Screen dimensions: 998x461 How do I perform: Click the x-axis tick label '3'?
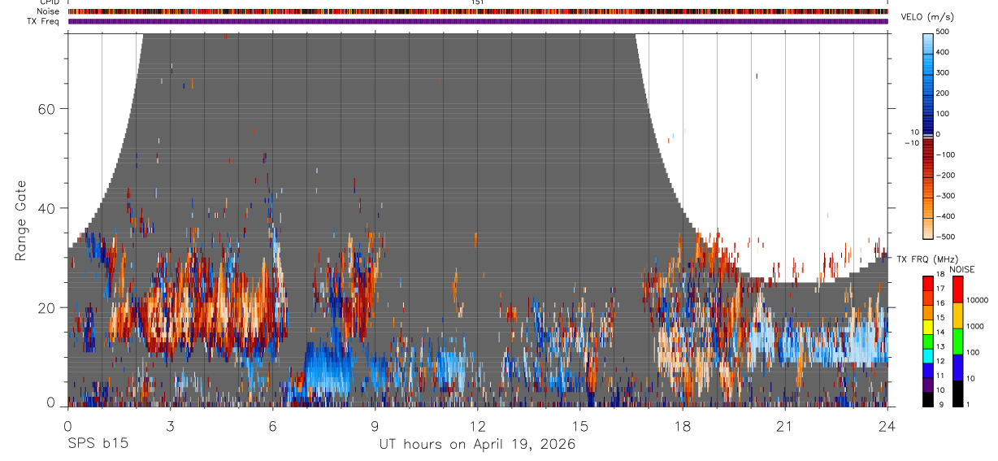pos(170,425)
